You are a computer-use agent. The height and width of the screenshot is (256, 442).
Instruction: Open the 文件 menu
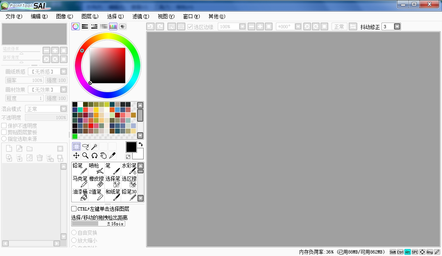coord(13,16)
